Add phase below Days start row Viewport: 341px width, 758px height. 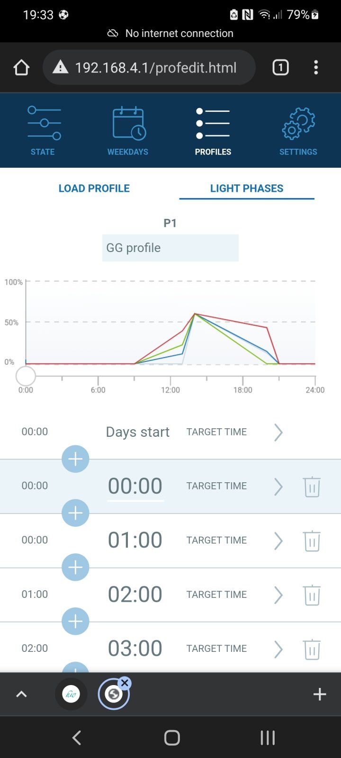[x=75, y=459]
